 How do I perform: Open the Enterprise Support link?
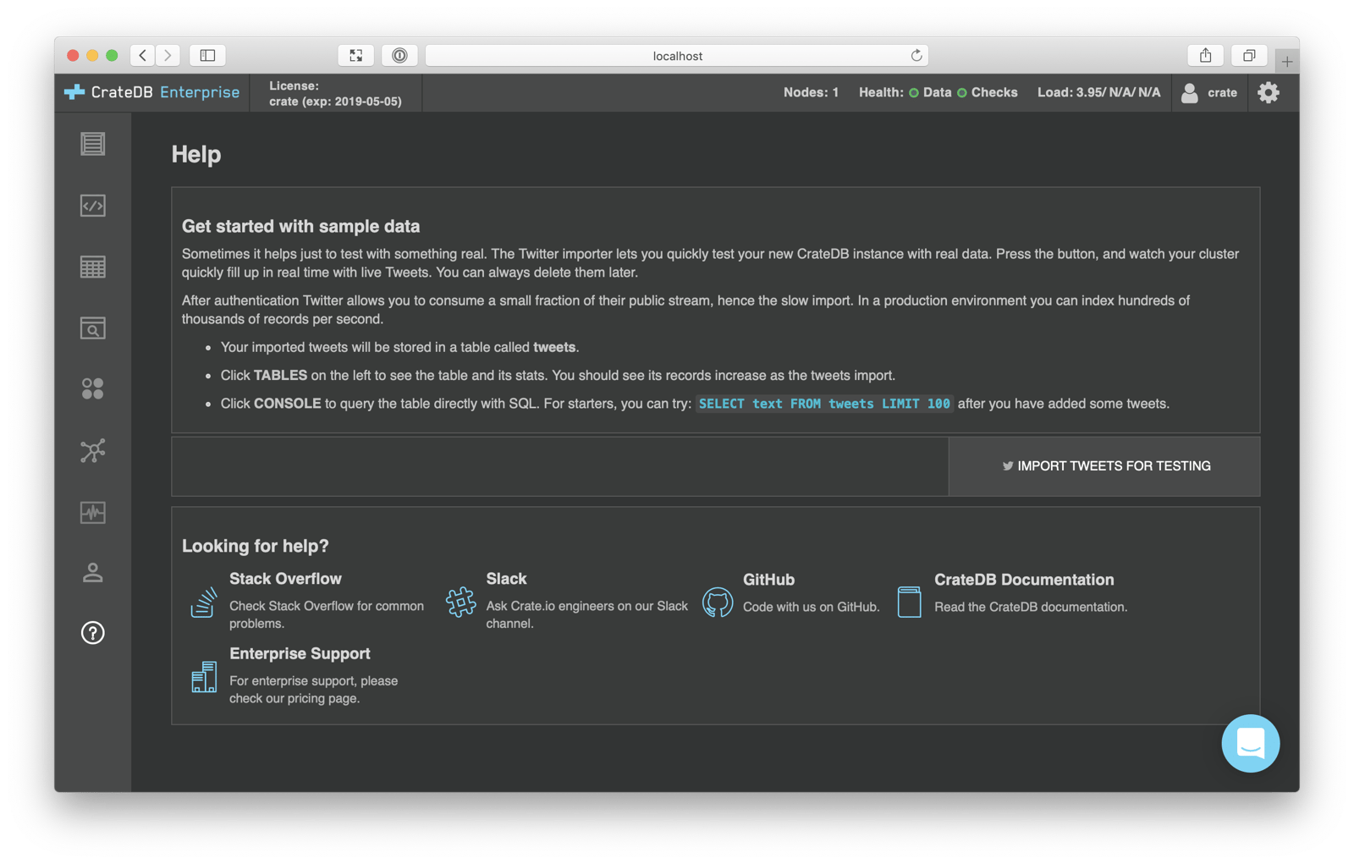[300, 653]
